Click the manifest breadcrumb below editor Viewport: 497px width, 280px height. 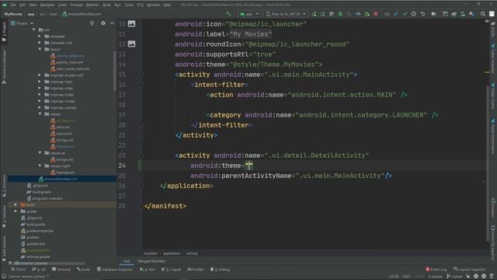point(150,254)
